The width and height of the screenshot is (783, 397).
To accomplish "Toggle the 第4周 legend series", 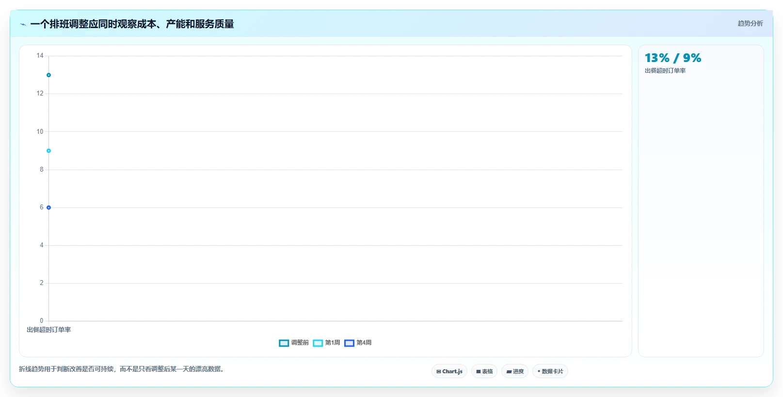I will tap(358, 343).
